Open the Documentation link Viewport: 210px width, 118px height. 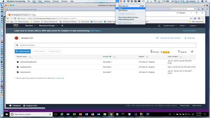(x=189, y=30)
